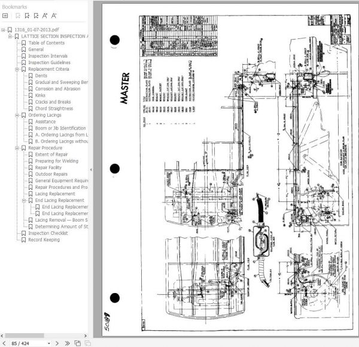Select LATTICE SECTION INSPECTION bookmark
The height and width of the screenshot is (347, 359).
(54, 37)
